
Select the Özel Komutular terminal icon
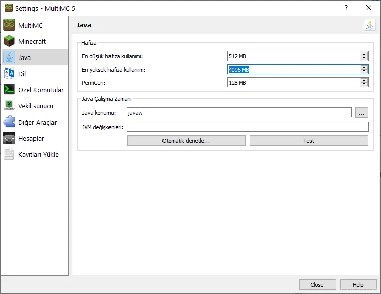pos(9,90)
